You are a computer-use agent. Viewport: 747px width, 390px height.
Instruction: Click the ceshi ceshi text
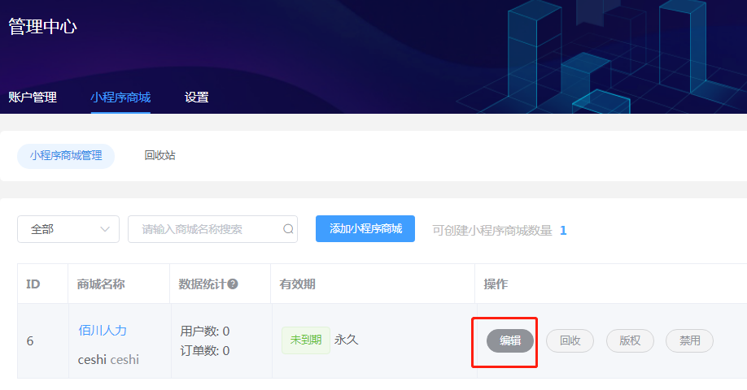108,360
